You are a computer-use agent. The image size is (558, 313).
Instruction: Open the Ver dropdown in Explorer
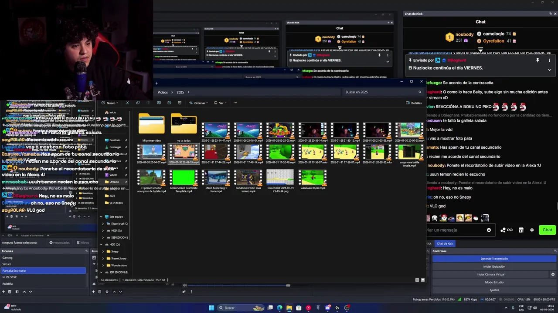220,103
